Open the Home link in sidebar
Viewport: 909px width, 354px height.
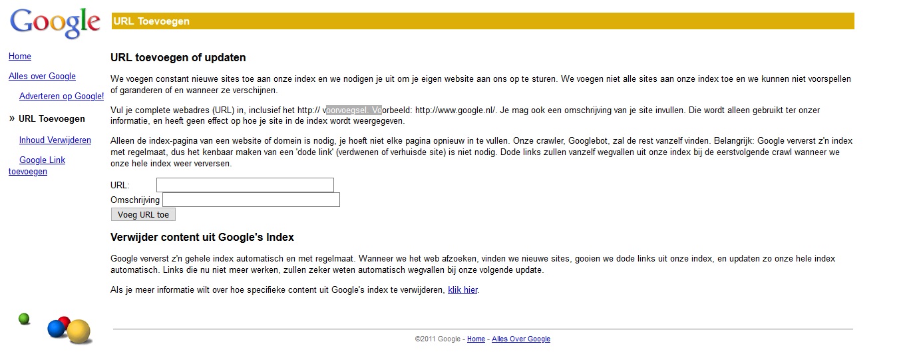pyautogui.click(x=20, y=57)
